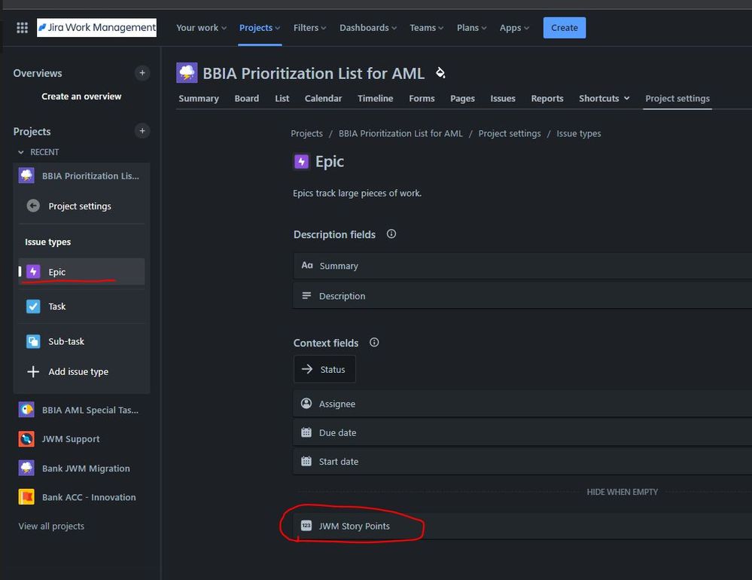Open the app switcher grid icon
752x580 pixels.
click(x=22, y=28)
